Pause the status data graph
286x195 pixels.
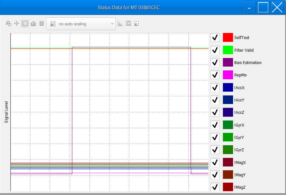tap(41, 23)
